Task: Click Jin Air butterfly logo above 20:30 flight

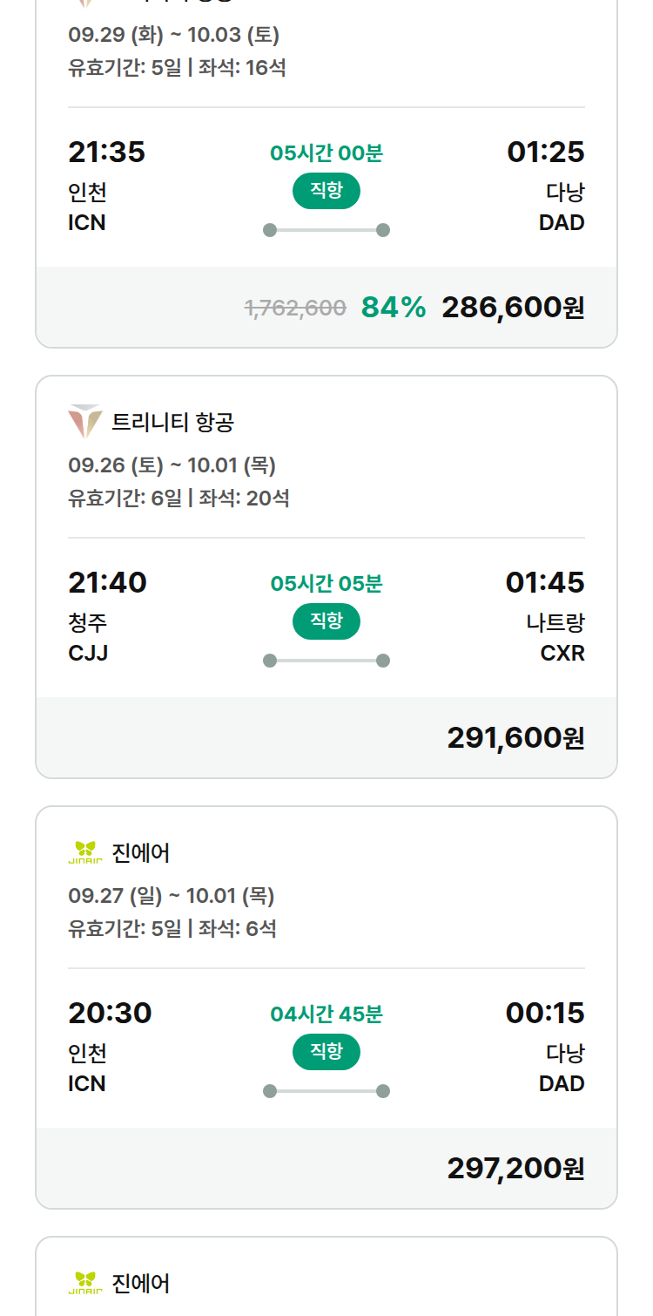Action: [x=85, y=853]
